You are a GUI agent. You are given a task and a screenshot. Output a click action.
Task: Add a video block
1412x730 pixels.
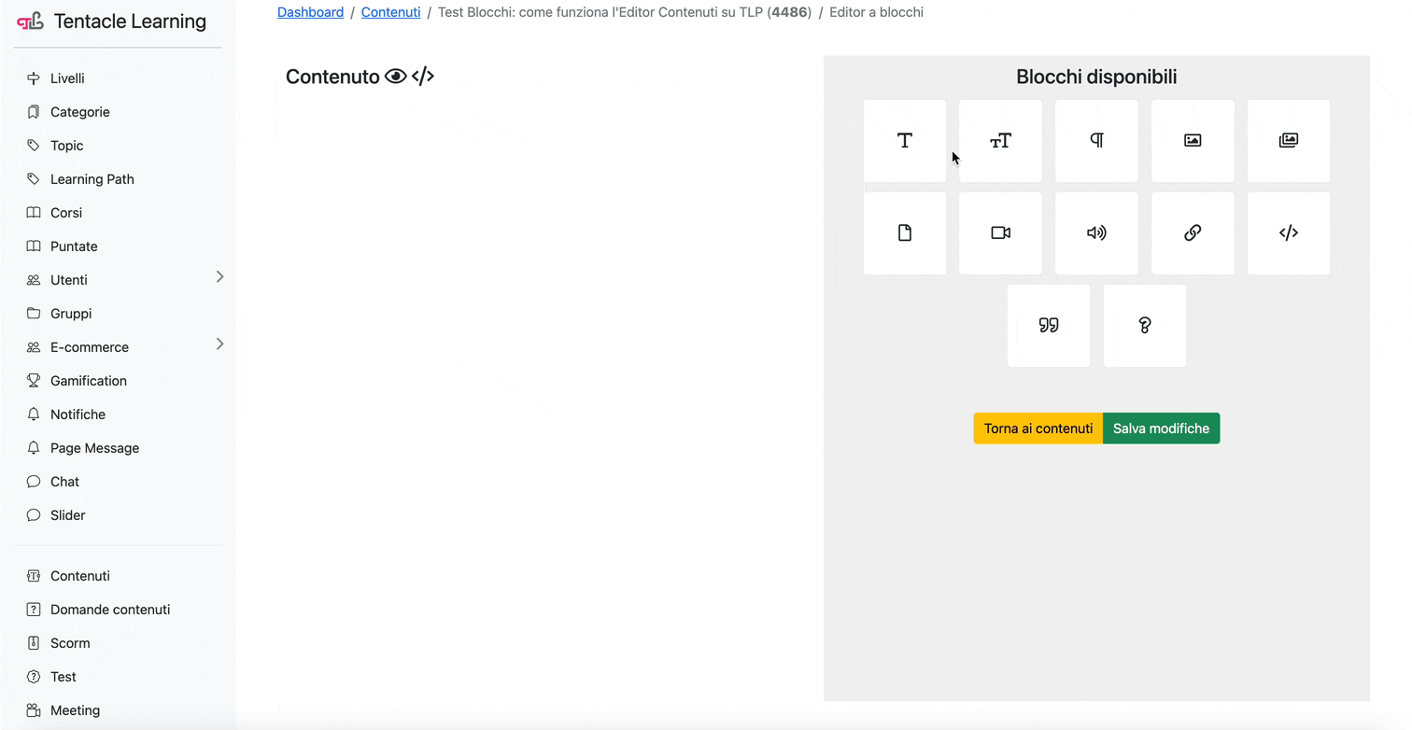(1000, 233)
